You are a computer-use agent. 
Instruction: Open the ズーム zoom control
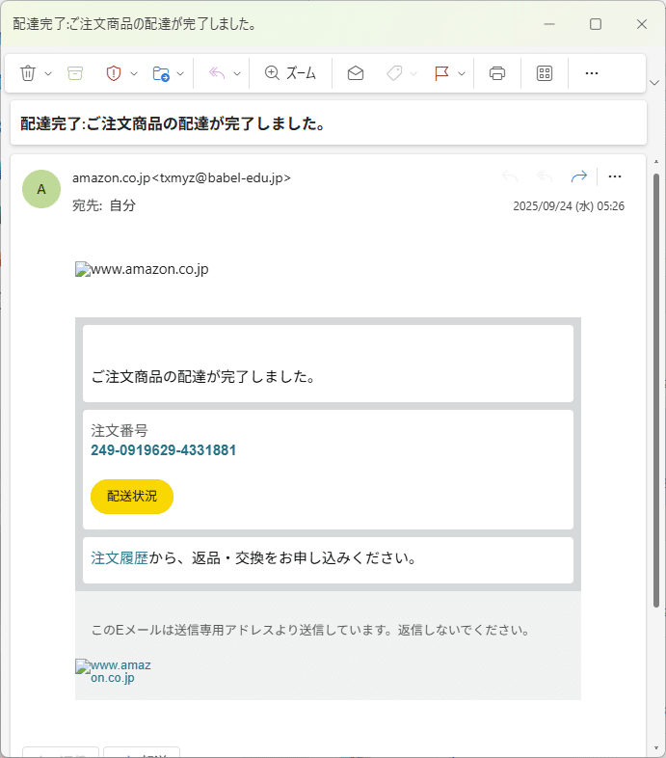pos(290,73)
